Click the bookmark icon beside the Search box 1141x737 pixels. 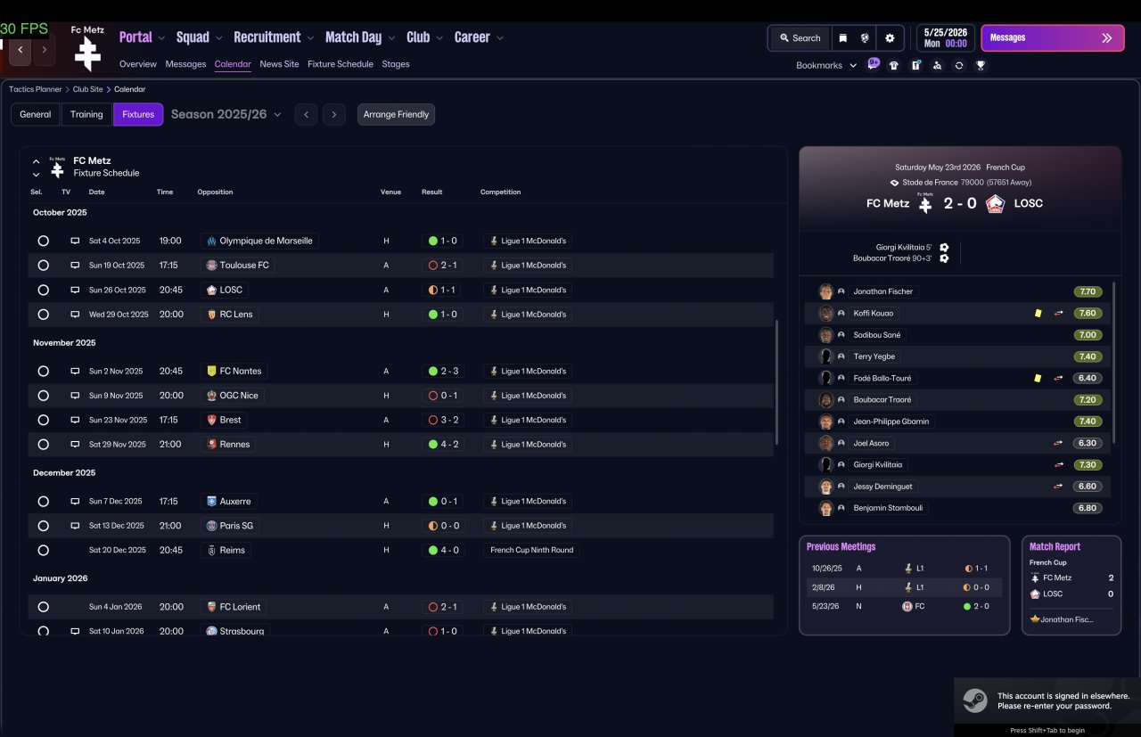(842, 38)
